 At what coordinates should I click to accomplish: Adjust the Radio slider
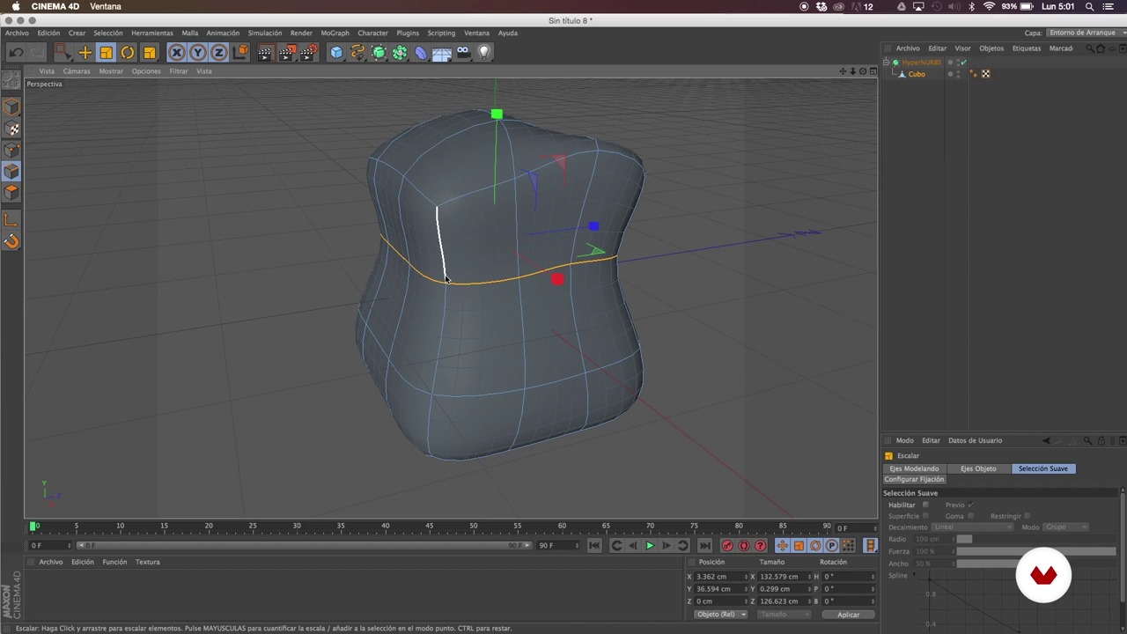point(1036,539)
